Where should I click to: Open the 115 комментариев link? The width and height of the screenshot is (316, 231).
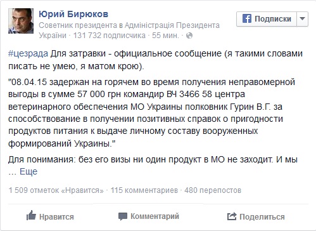point(144,190)
